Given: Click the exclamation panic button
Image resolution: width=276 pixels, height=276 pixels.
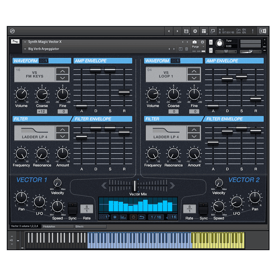Looking at the screenshot, I should point(253,31).
